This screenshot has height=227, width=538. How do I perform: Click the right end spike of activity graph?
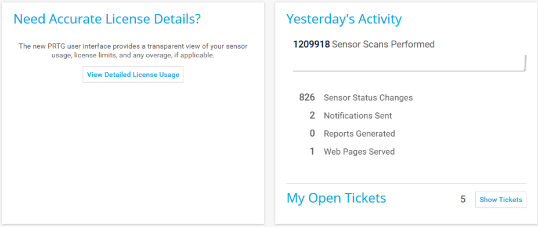[525, 63]
